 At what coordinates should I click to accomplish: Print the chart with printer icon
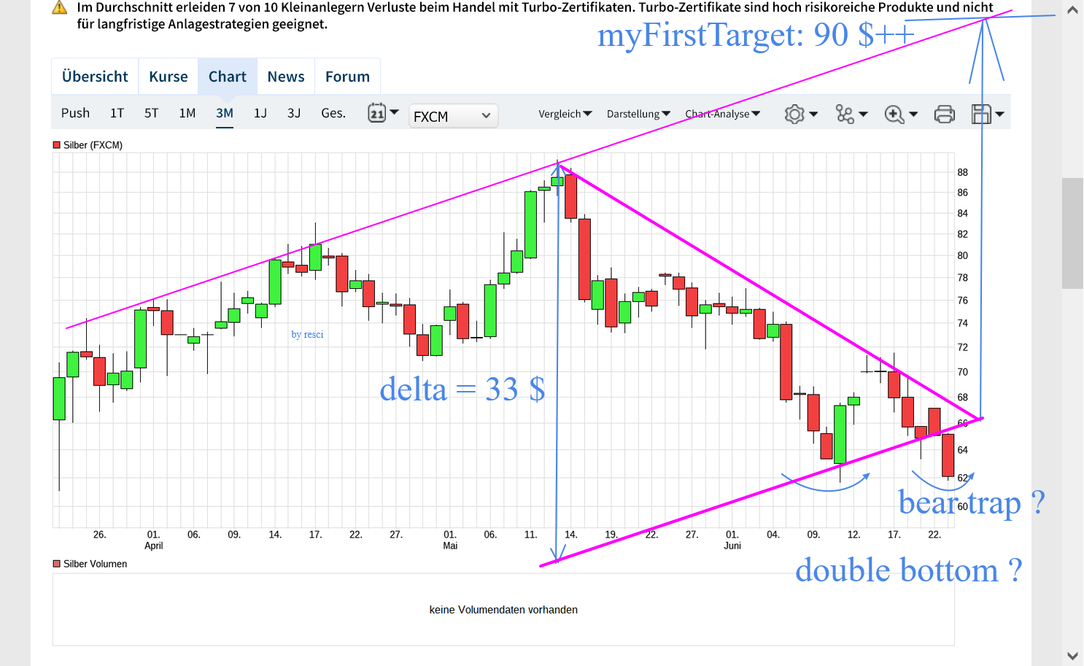[945, 115]
